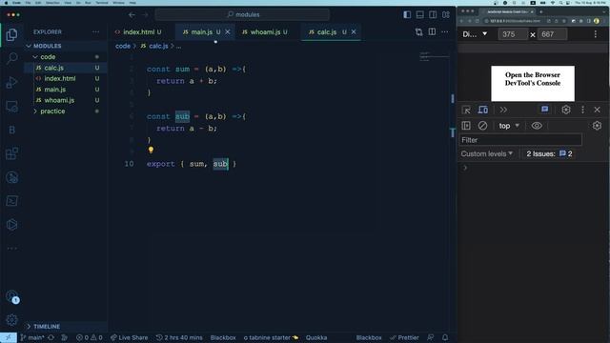Show console sidebar icon
This screenshot has width=610, height=343.
[466, 126]
